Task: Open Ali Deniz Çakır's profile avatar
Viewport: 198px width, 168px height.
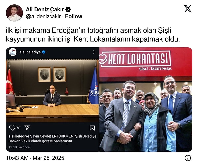Action: 14,13
